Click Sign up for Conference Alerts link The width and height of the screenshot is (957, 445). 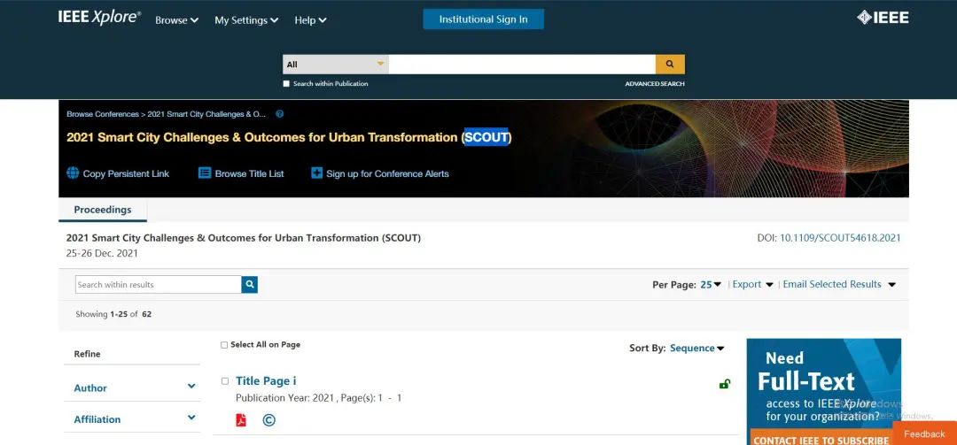[x=387, y=173]
